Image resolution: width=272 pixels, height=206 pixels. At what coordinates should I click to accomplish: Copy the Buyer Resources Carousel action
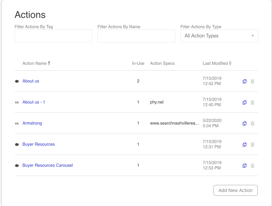244,166
